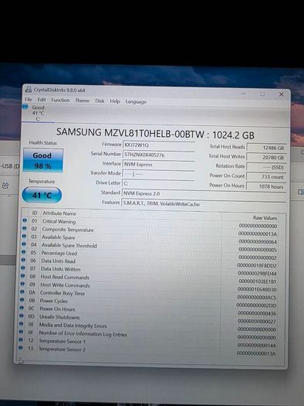The width and height of the screenshot is (304, 406).
Task: Click the CrystalDiskInfo app icon in title bar
Action: point(29,90)
